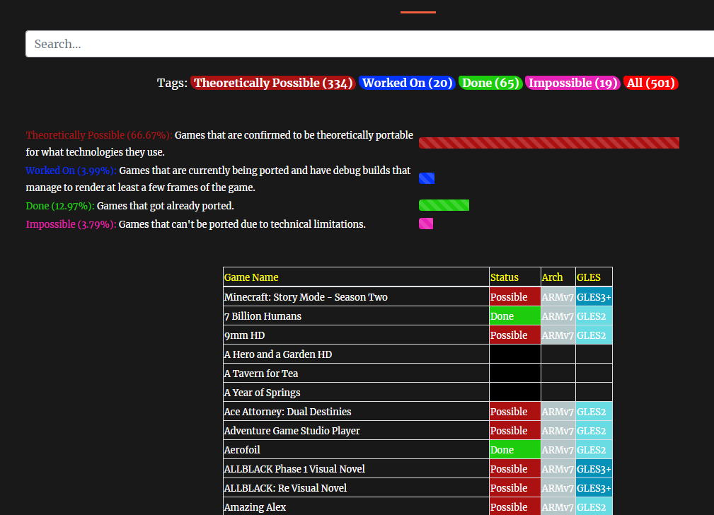Screen dimensions: 714x515
Task: Click the Status column header
Action: (x=515, y=277)
